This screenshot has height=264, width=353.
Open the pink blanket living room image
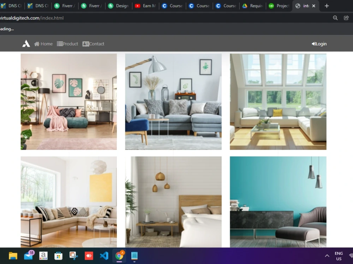coord(69,101)
